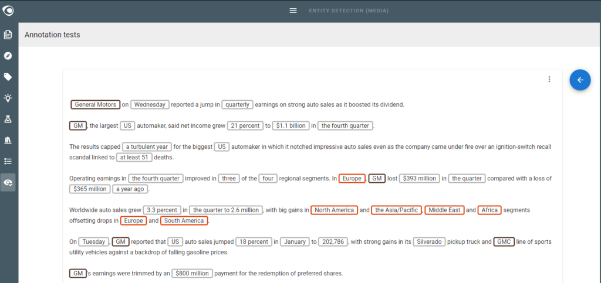Select the 202,786 entity chip
The image size is (601, 283).
tap(333, 242)
